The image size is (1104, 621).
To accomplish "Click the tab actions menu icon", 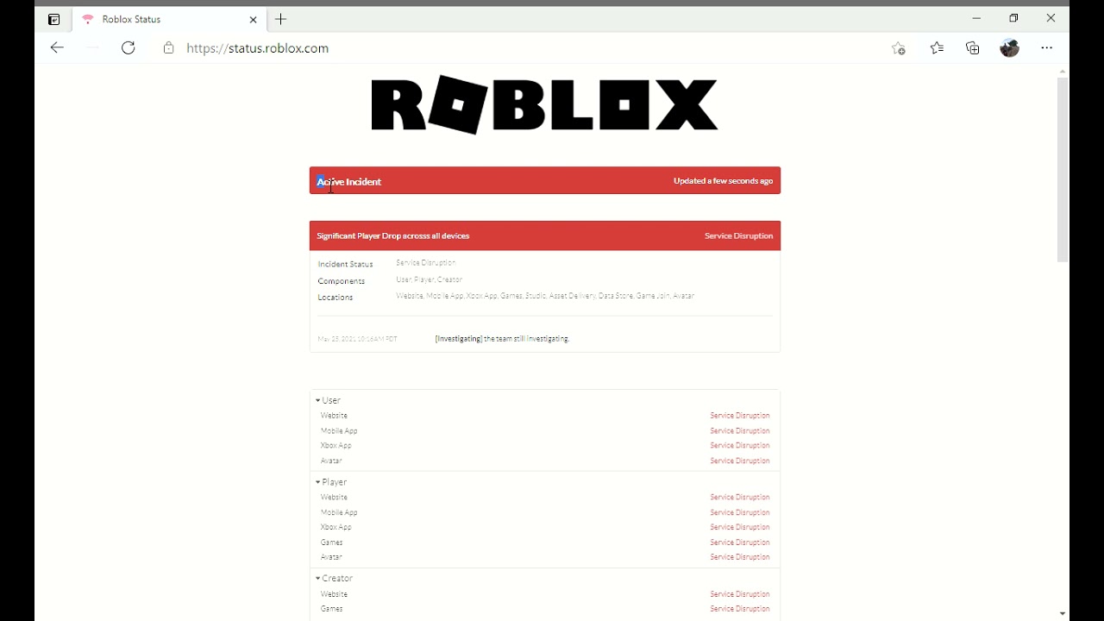I will click(53, 19).
